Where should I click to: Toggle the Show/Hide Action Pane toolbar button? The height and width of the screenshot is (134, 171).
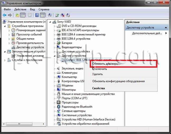42,15
